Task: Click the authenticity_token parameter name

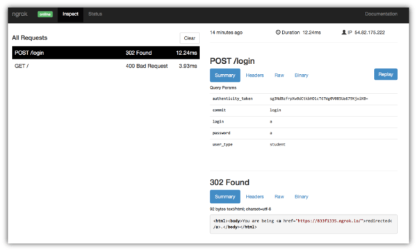Action: click(x=232, y=98)
